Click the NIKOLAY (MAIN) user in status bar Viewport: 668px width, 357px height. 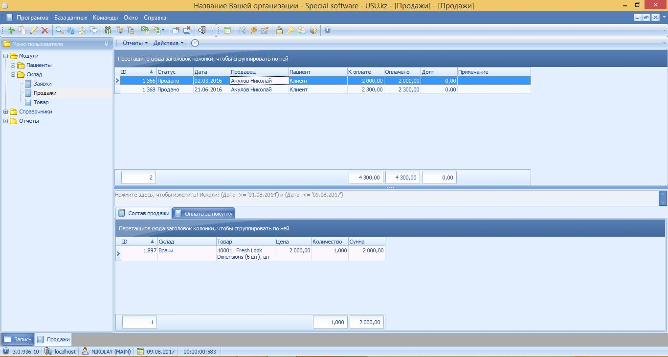coord(106,352)
